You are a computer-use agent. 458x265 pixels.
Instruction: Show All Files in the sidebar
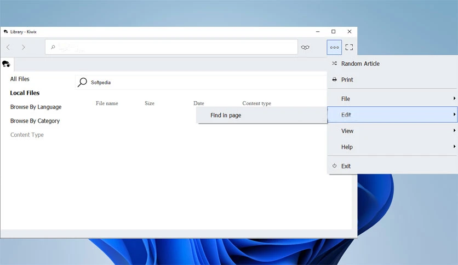click(x=20, y=79)
